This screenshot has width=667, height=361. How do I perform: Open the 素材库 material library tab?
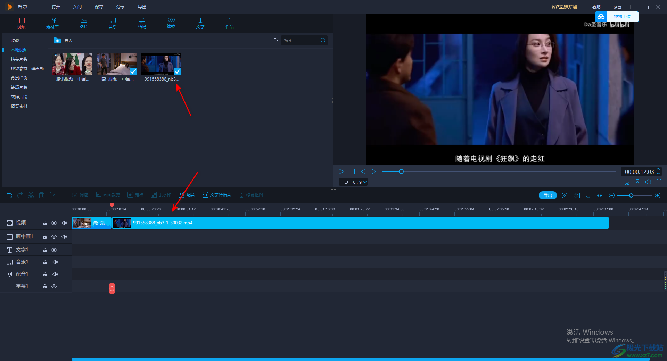pyautogui.click(x=52, y=23)
